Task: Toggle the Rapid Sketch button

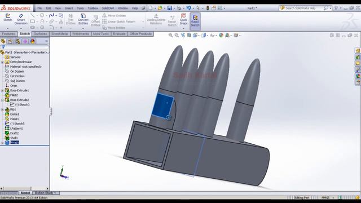Action: click(195, 21)
